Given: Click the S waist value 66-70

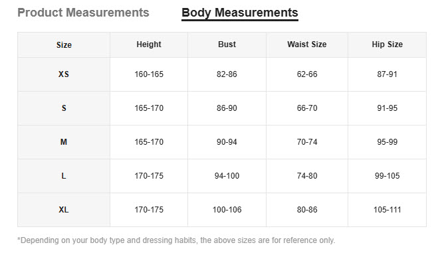Looking at the screenshot, I should pos(307,108).
